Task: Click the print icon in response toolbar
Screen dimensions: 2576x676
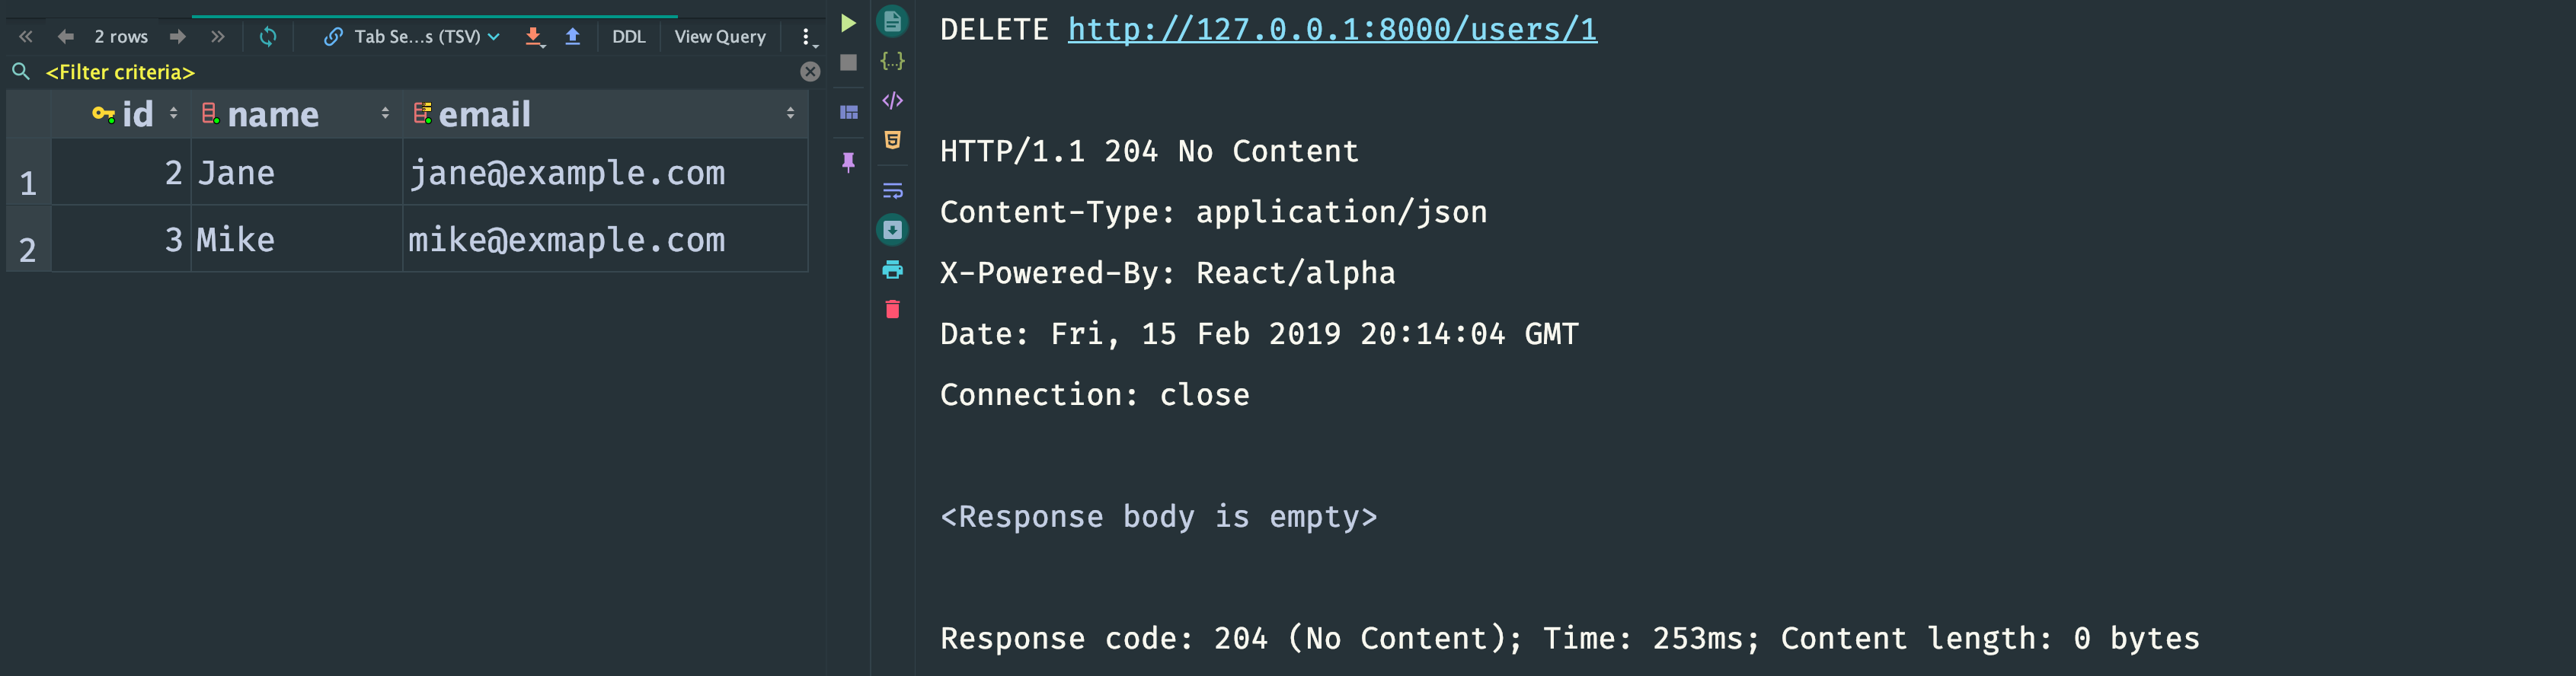Action: tap(892, 269)
